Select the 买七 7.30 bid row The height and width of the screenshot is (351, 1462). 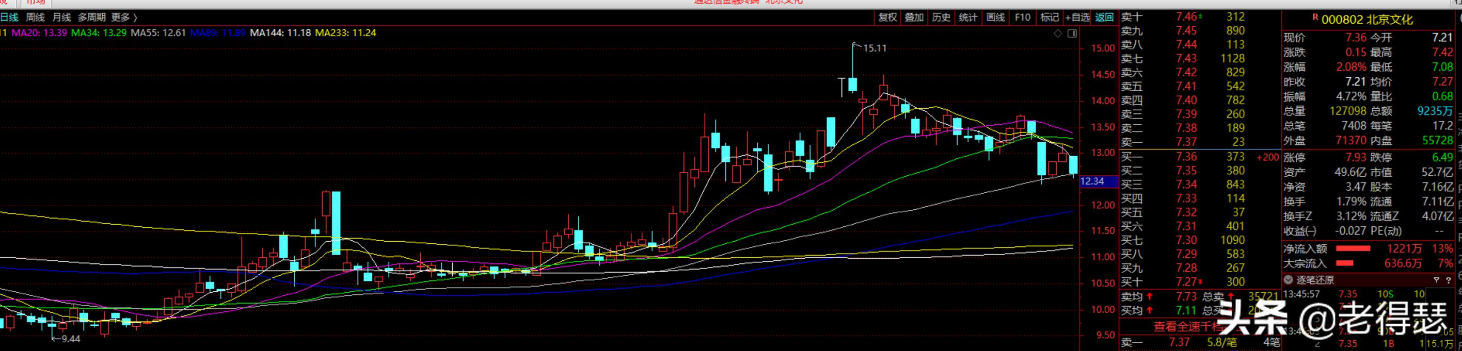(1199, 240)
